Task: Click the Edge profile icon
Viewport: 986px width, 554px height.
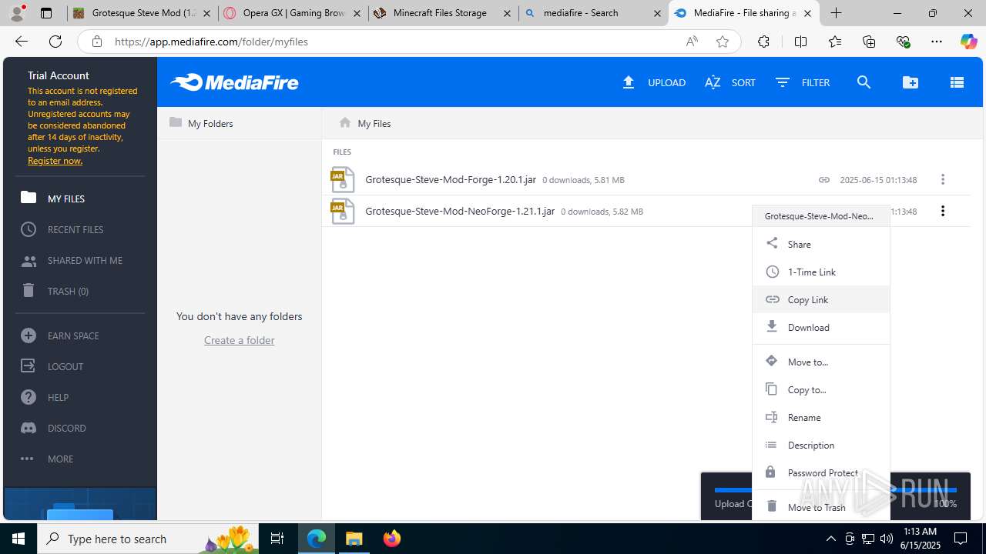Action: click(18, 13)
